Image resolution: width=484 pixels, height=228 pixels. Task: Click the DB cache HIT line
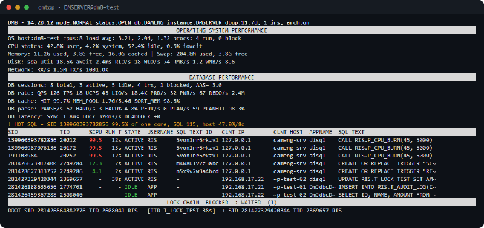[94, 101]
